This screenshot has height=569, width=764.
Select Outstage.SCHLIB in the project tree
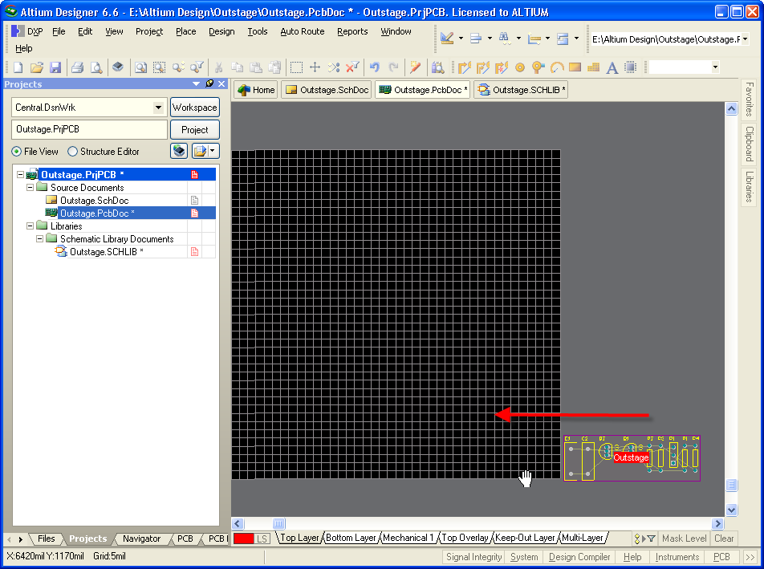tap(106, 252)
